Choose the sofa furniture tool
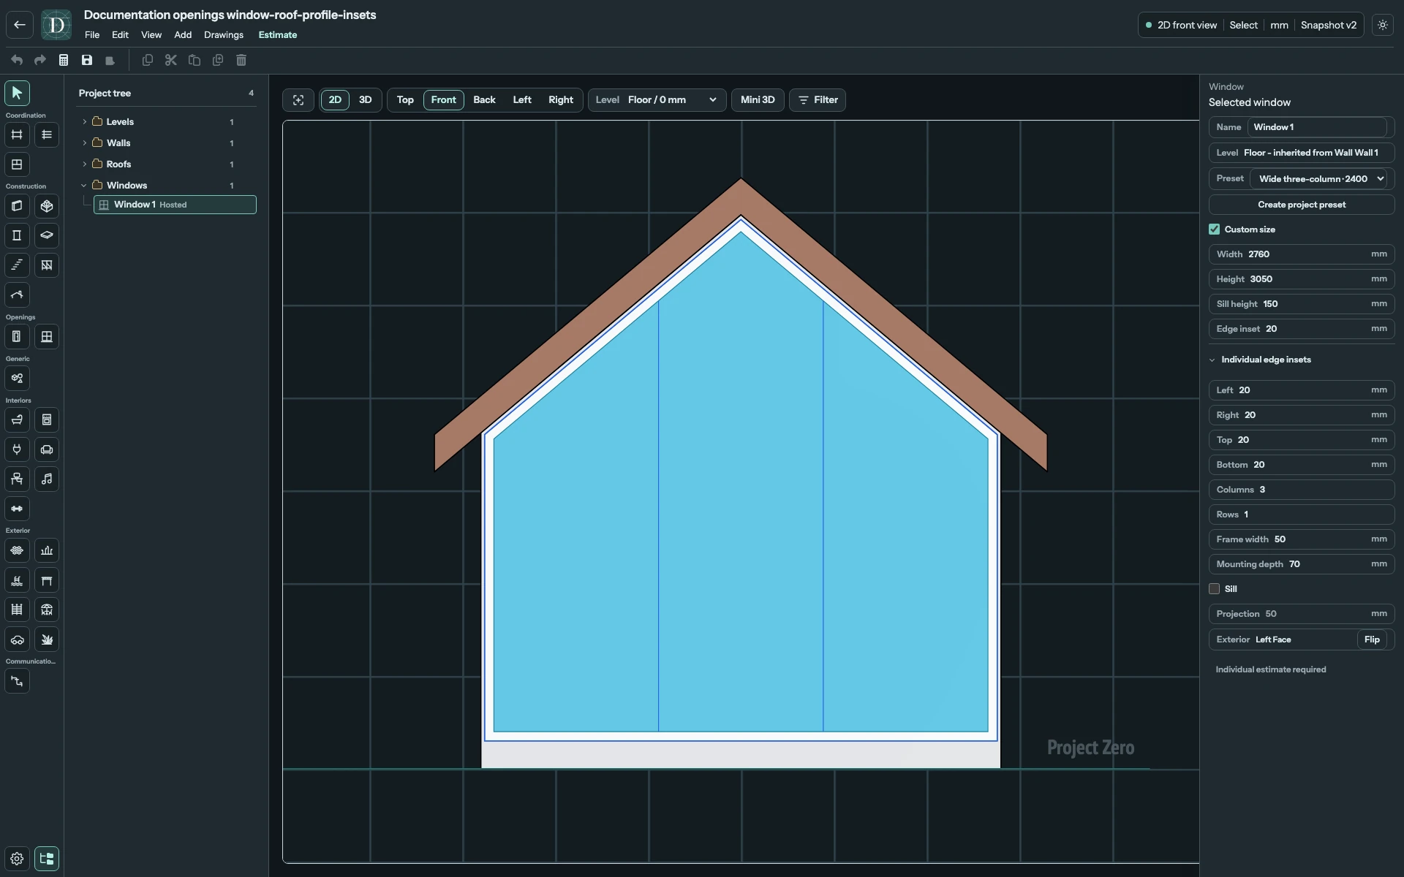 [47, 449]
